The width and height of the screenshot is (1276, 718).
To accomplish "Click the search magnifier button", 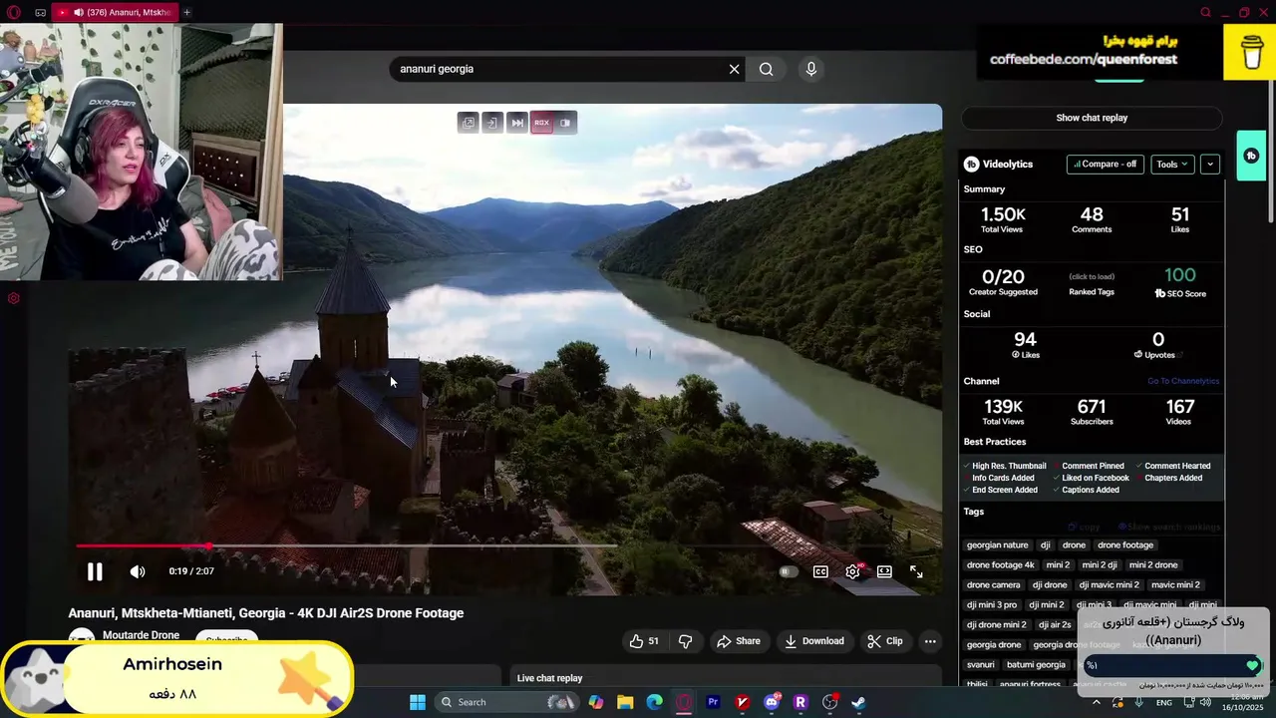I will [x=766, y=69].
